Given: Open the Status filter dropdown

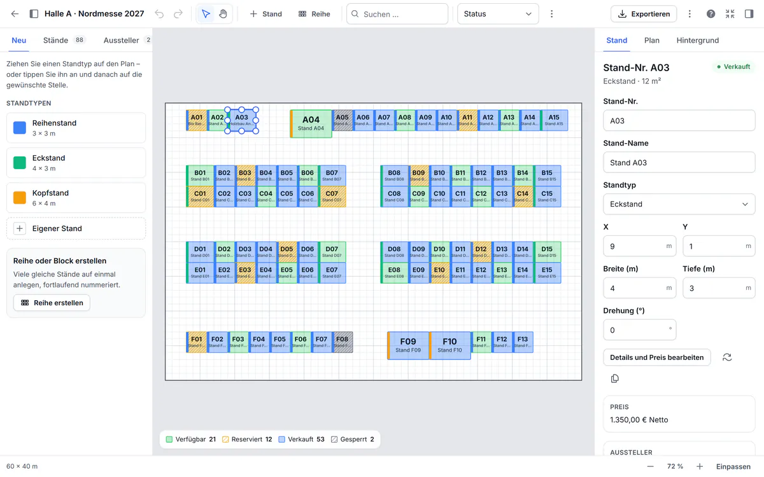Looking at the screenshot, I should [498, 14].
